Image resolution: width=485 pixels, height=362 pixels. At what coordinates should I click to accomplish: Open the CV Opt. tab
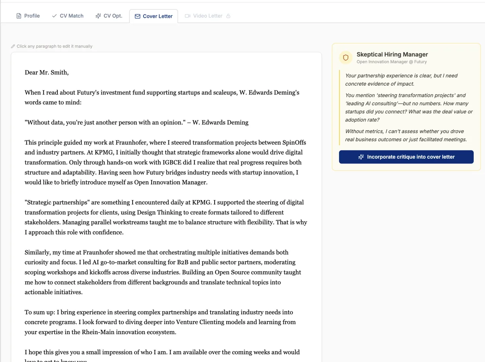click(x=109, y=16)
